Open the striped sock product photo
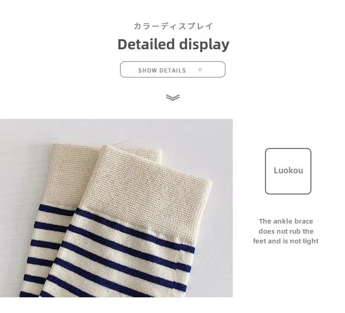345x313 pixels. click(116, 208)
